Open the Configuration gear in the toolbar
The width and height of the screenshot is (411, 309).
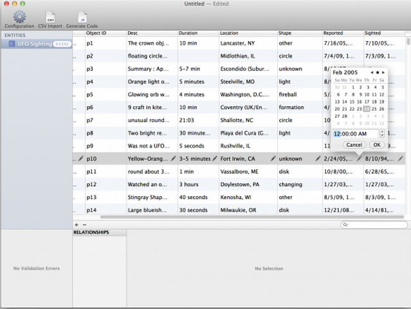19,17
